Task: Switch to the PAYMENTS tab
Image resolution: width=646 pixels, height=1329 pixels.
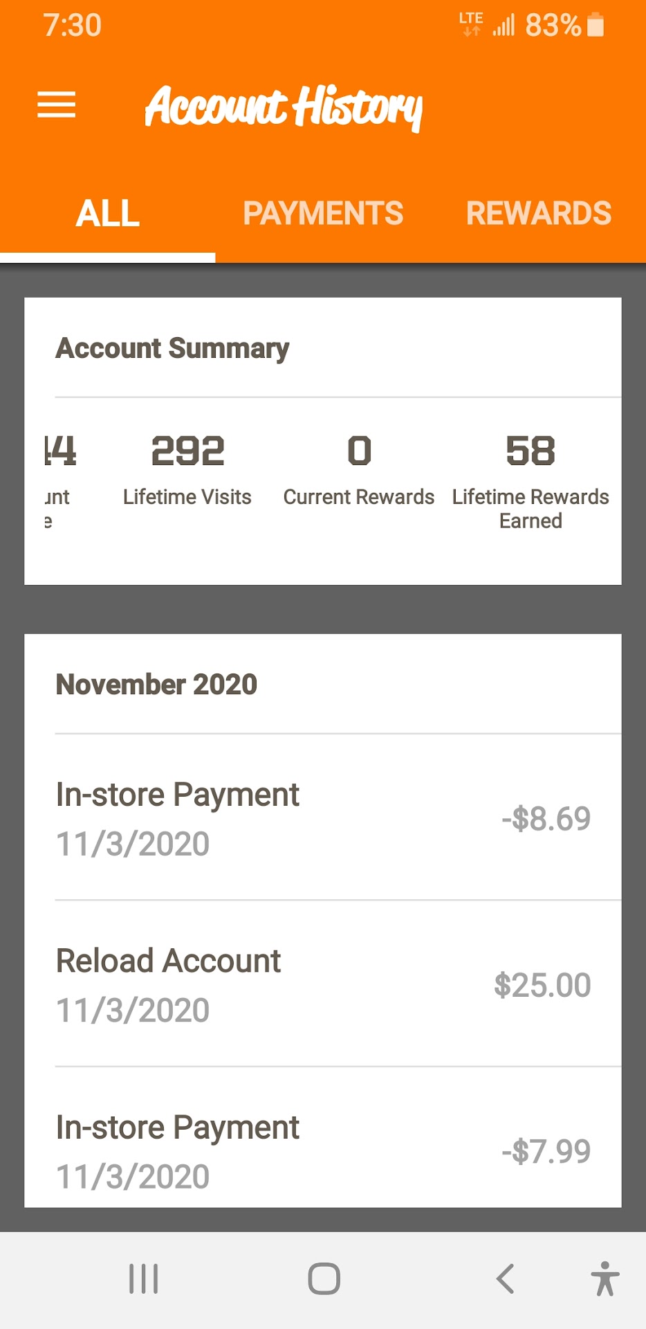Action: pyautogui.click(x=323, y=213)
